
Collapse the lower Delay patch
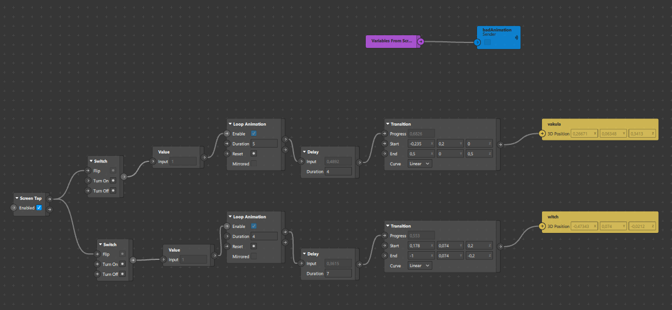[304, 254]
